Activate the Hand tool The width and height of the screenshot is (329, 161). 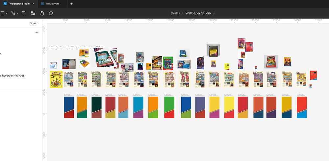click(42, 13)
